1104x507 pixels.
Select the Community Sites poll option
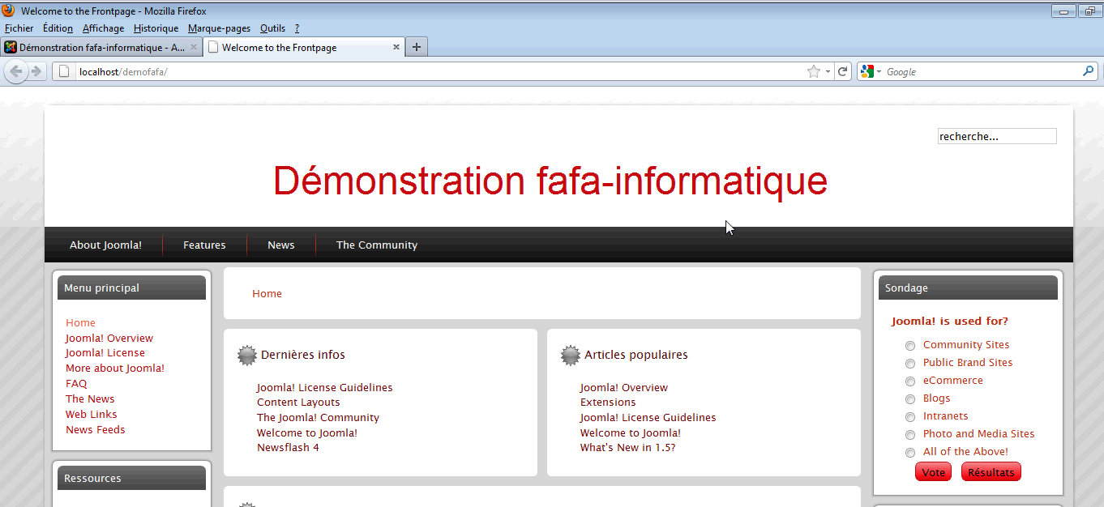tap(910, 346)
